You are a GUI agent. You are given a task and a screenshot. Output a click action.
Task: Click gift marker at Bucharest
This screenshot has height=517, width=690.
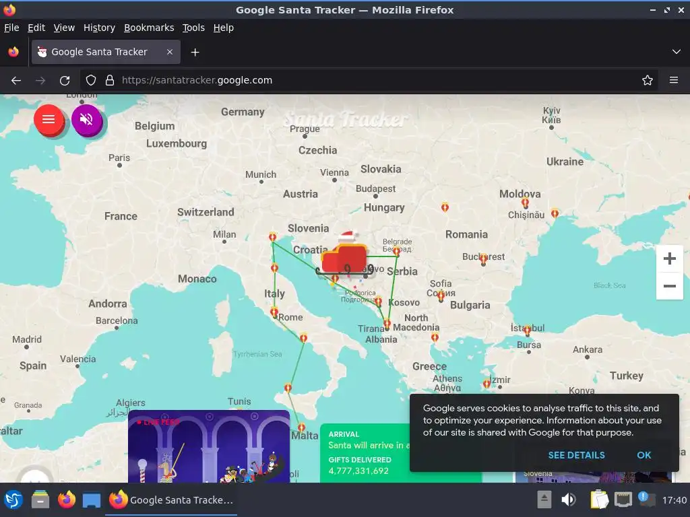[x=483, y=258]
